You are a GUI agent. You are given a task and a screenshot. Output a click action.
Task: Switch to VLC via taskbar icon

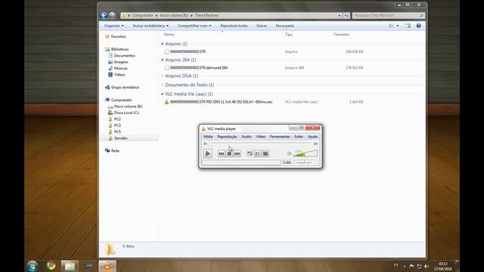point(107,266)
